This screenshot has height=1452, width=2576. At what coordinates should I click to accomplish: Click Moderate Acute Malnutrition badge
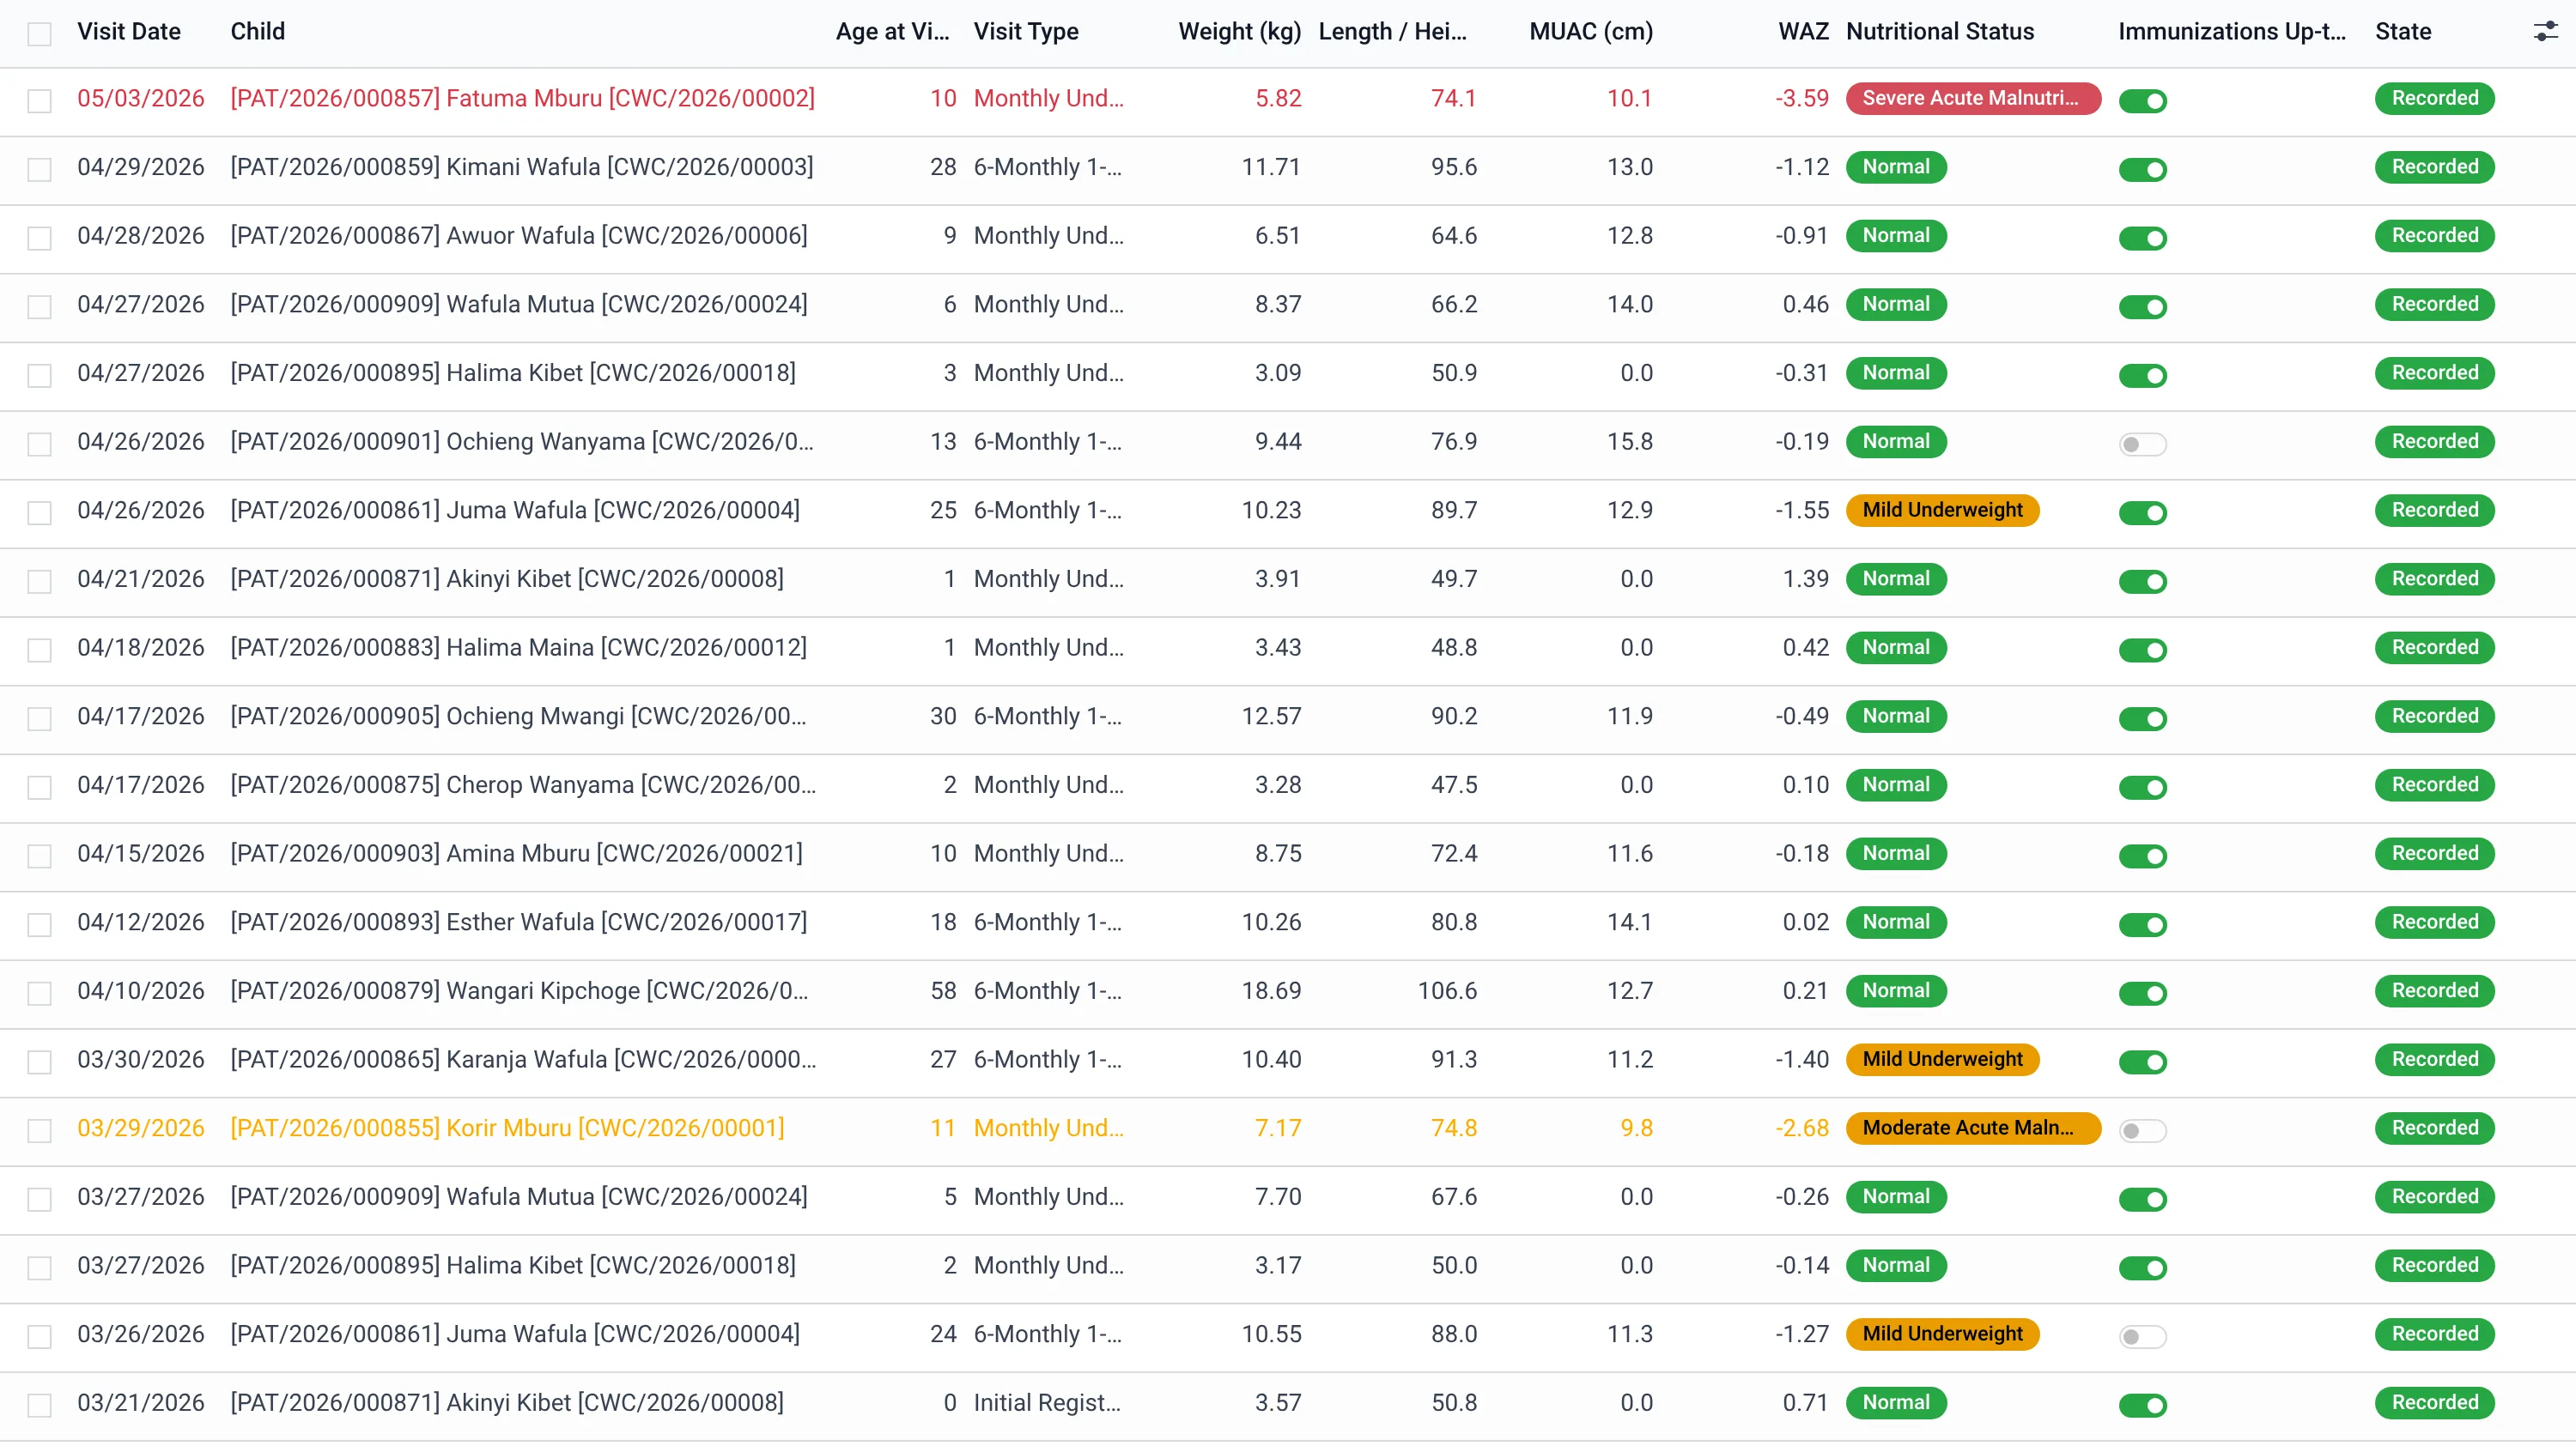pyautogui.click(x=1972, y=1128)
